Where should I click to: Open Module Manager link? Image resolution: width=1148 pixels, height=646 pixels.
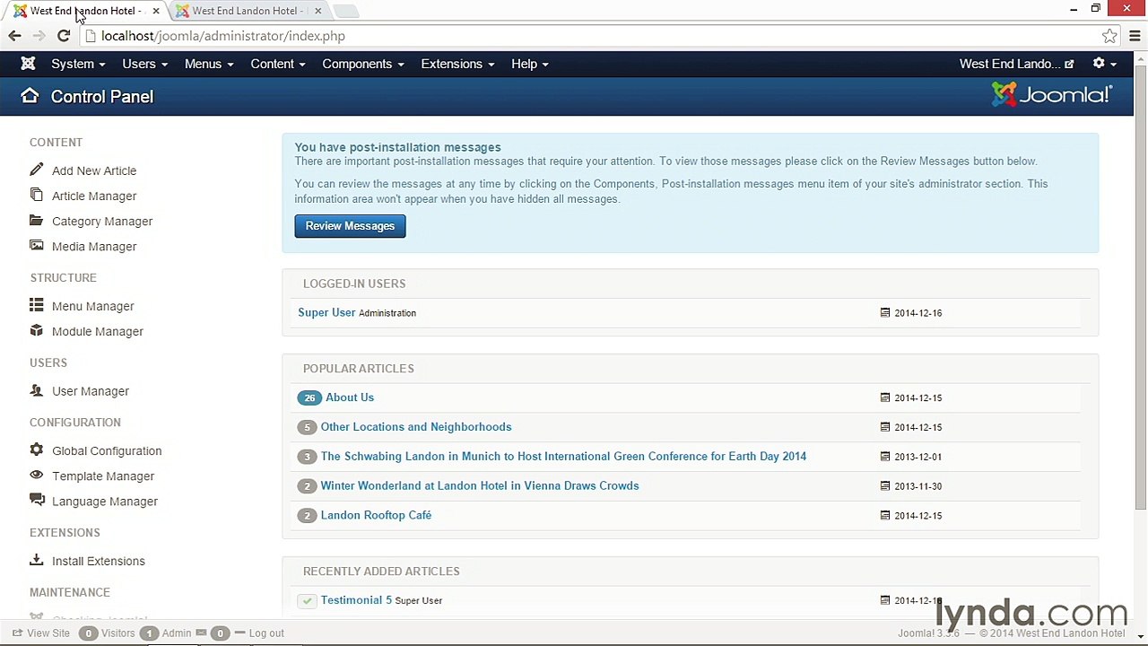98,331
